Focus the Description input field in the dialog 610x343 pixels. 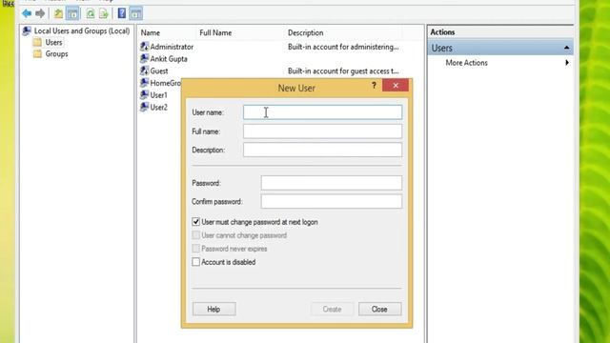(x=322, y=150)
